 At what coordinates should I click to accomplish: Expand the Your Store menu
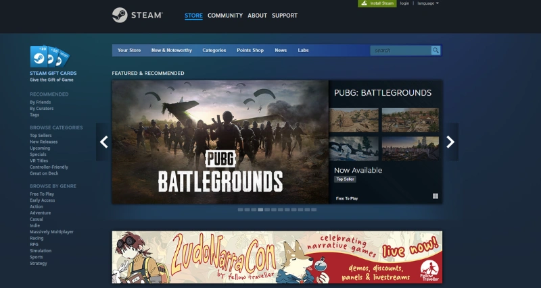(128, 50)
